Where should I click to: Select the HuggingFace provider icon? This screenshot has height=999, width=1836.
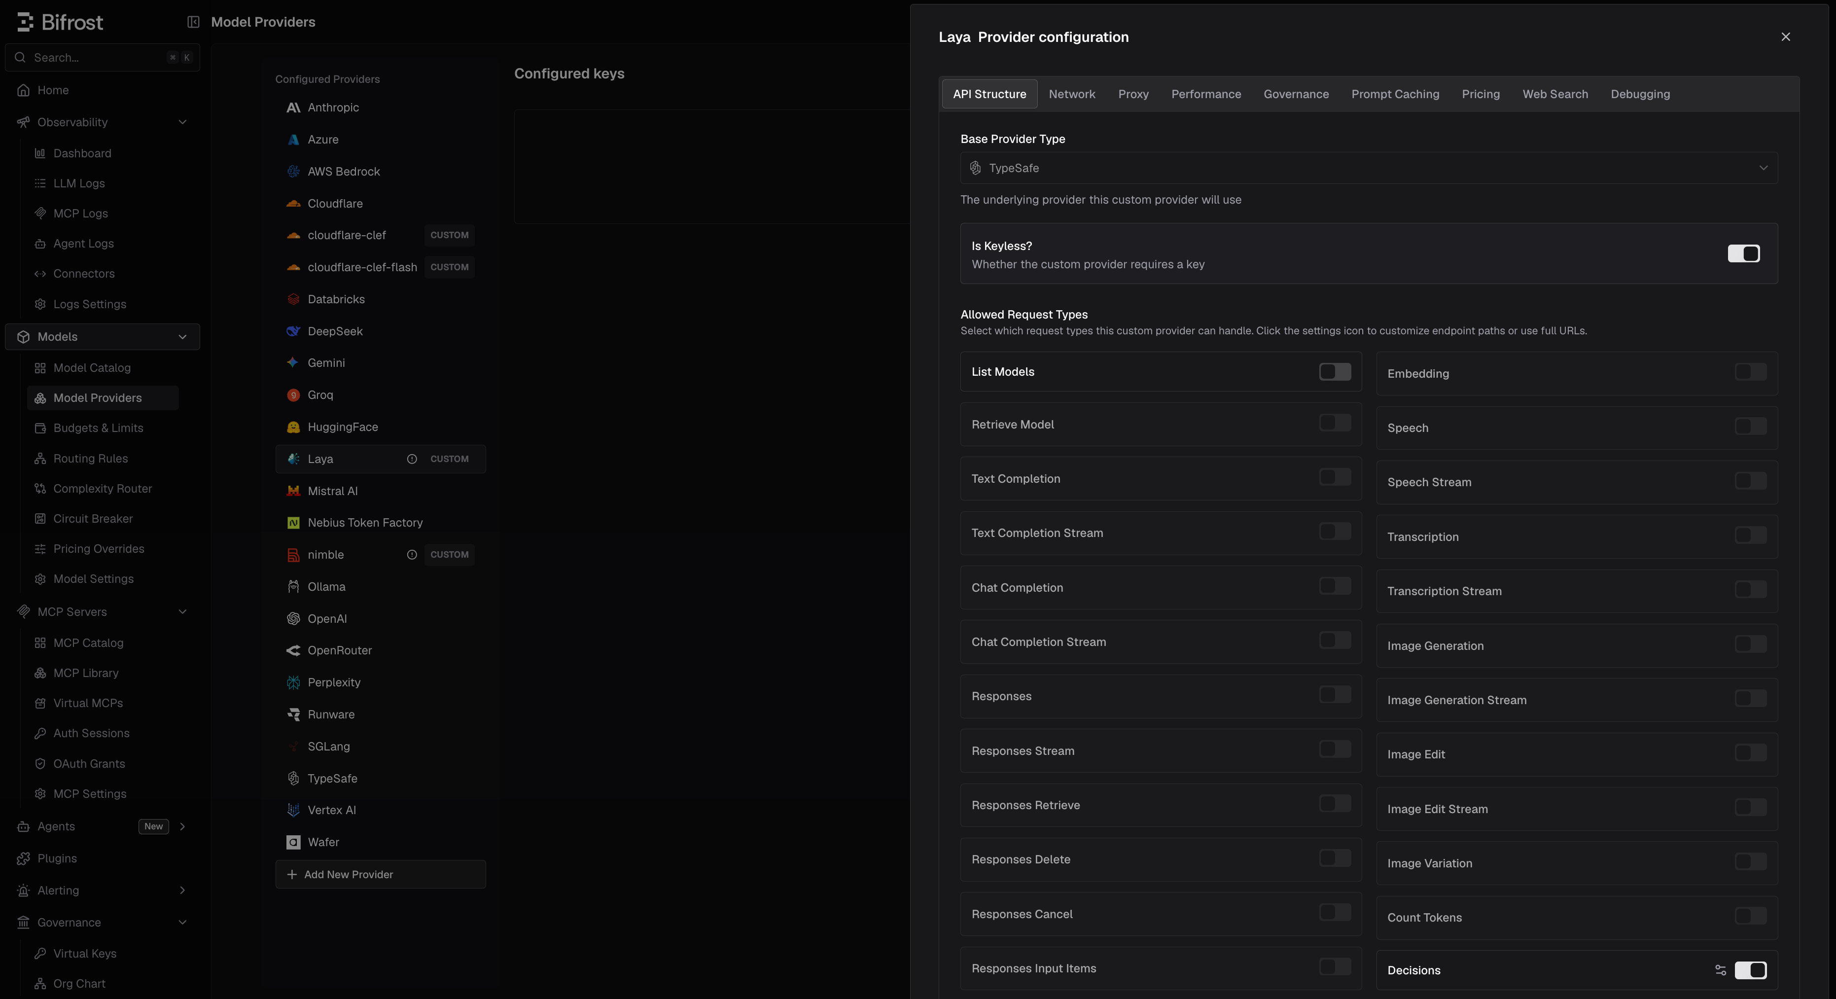click(x=293, y=427)
